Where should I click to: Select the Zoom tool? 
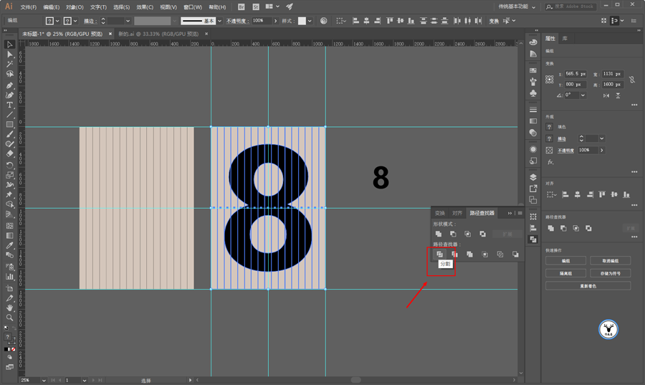point(10,317)
